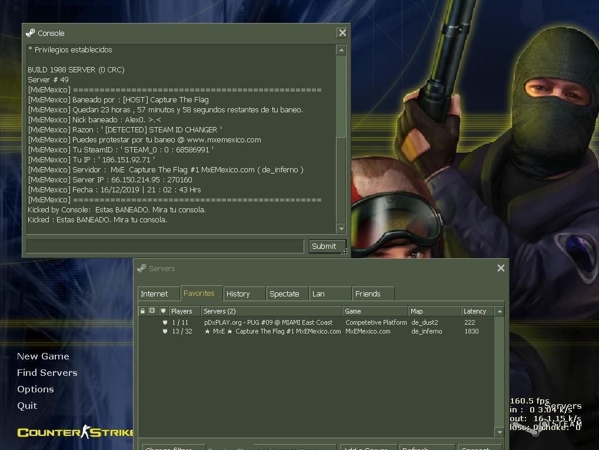
Task: Click the 'Server IP : 66.150.214.95' line
Action: click(110, 179)
